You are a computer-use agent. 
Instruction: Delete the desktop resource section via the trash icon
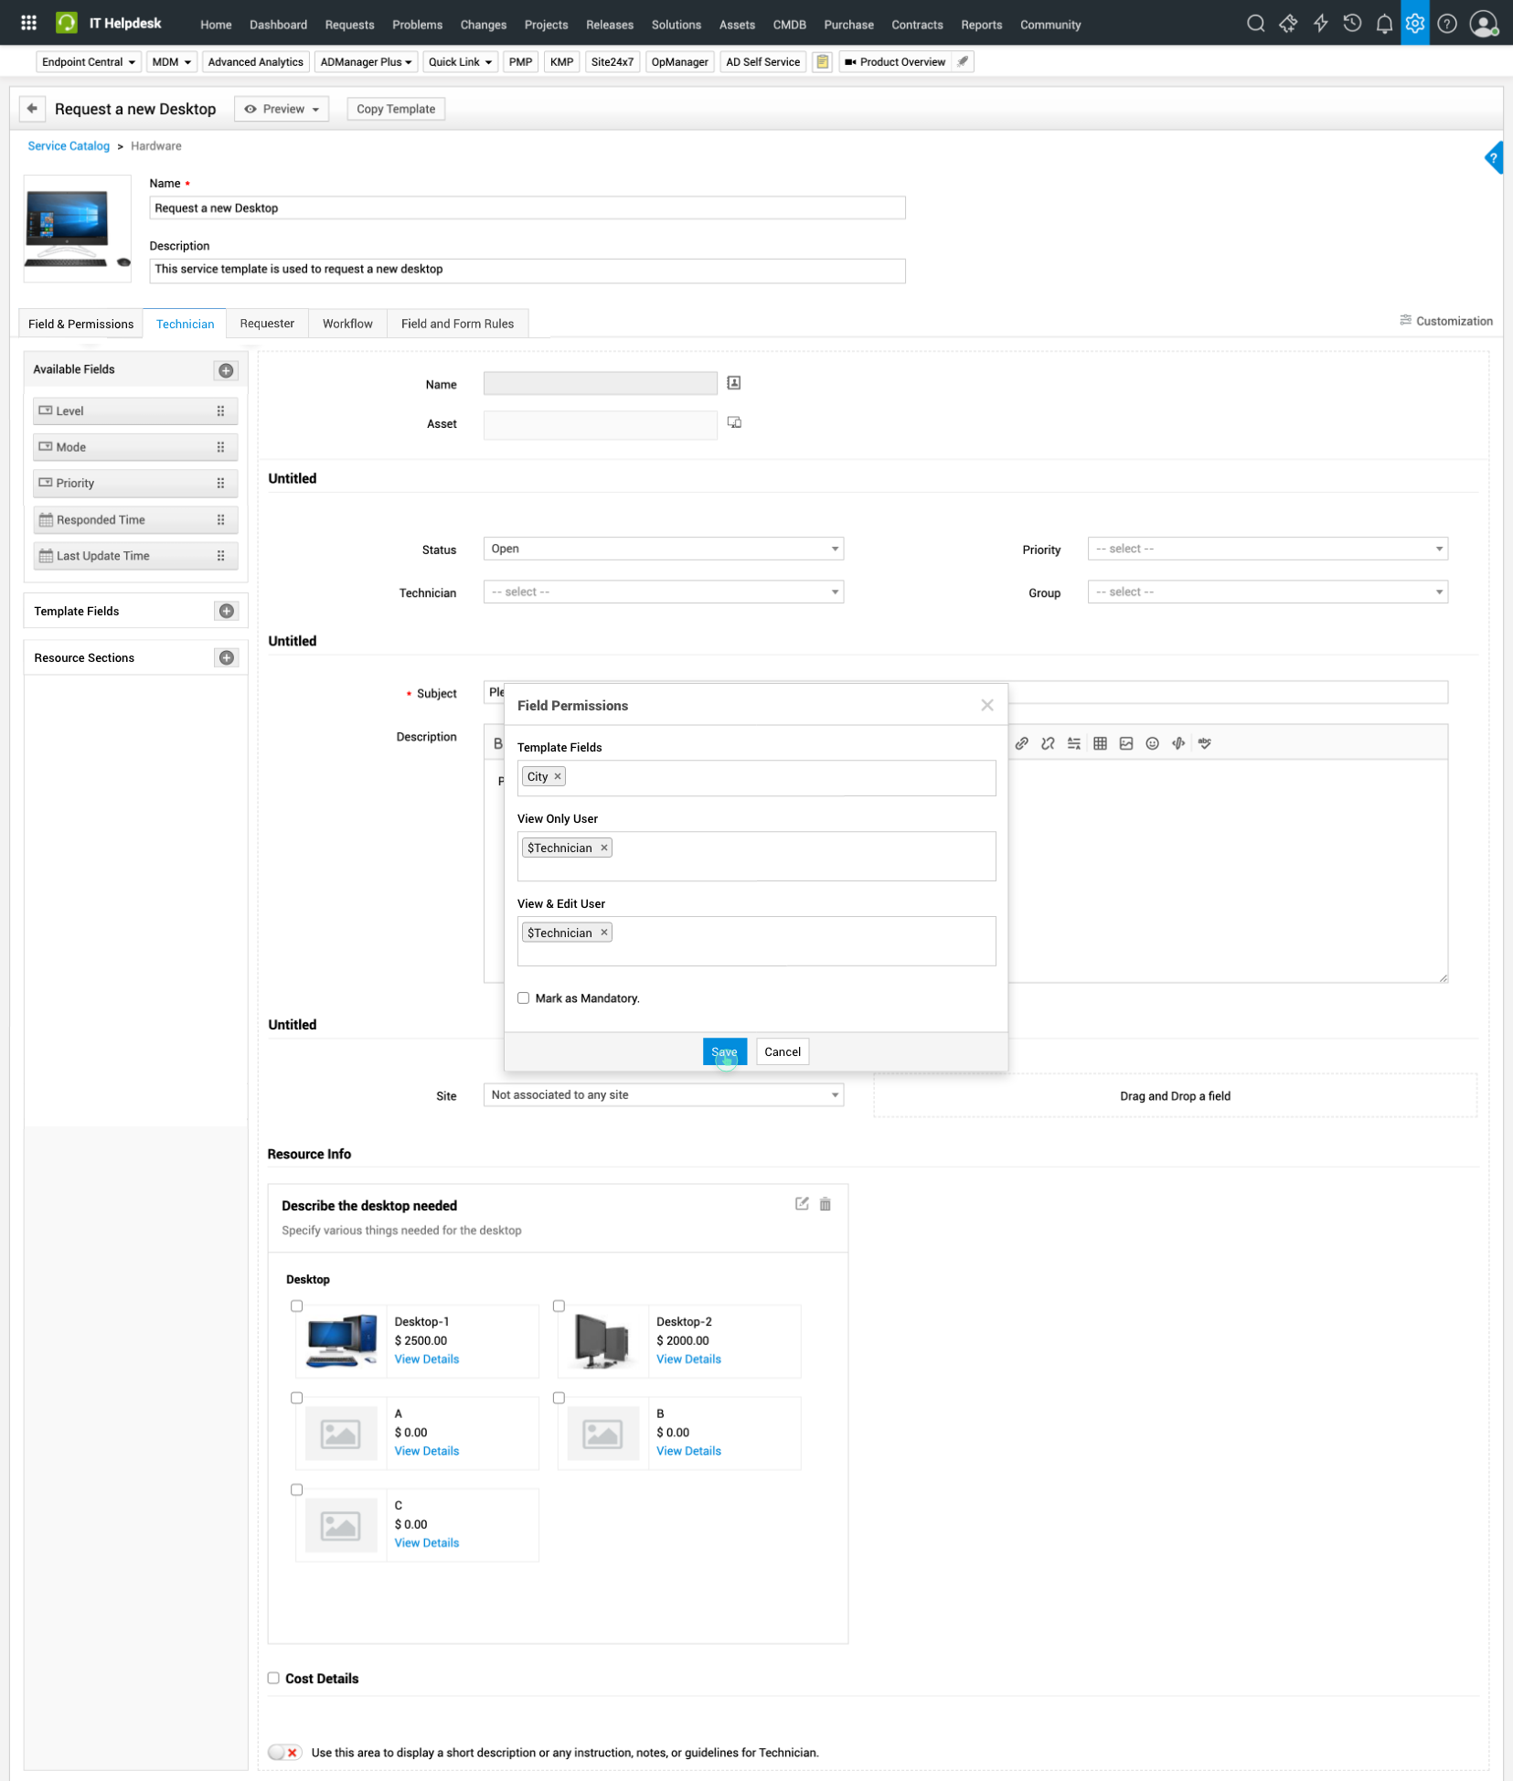pos(826,1204)
